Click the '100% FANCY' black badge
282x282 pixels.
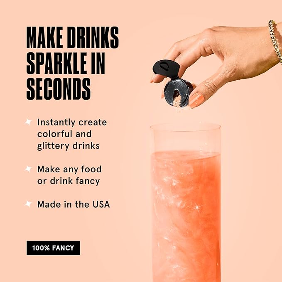[x=53, y=248]
